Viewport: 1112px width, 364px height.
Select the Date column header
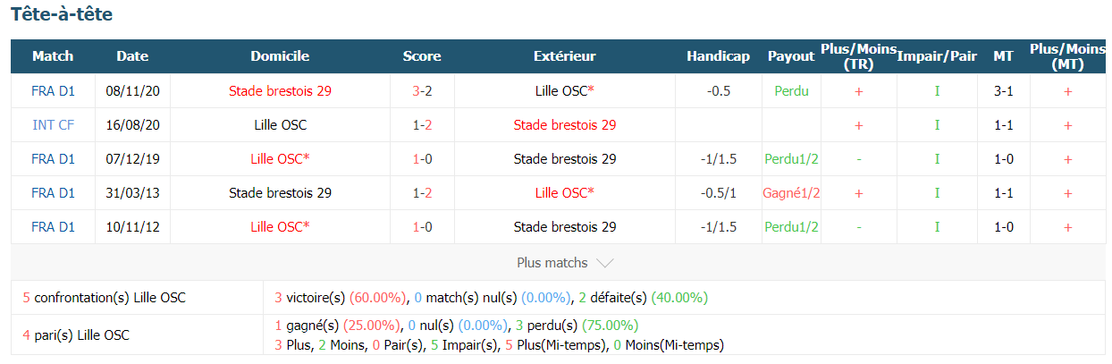pos(132,56)
